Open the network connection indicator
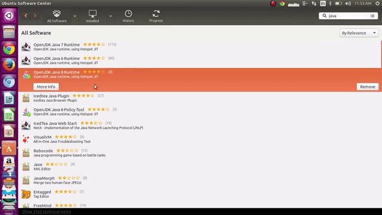This screenshot has width=382, height=215. pos(314,4)
